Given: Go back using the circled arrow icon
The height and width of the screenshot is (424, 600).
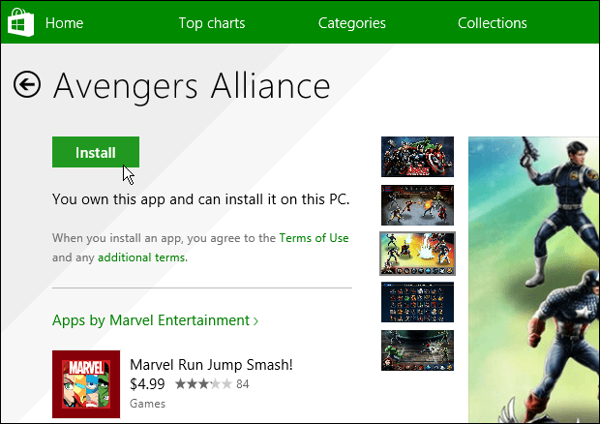Looking at the screenshot, I should 27,84.
